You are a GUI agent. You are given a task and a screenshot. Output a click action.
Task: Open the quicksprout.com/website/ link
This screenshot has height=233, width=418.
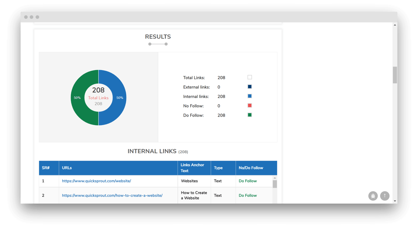tap(96, 181)
